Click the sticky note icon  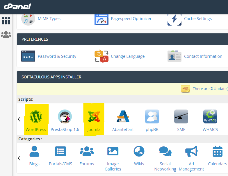pos(186,89)
